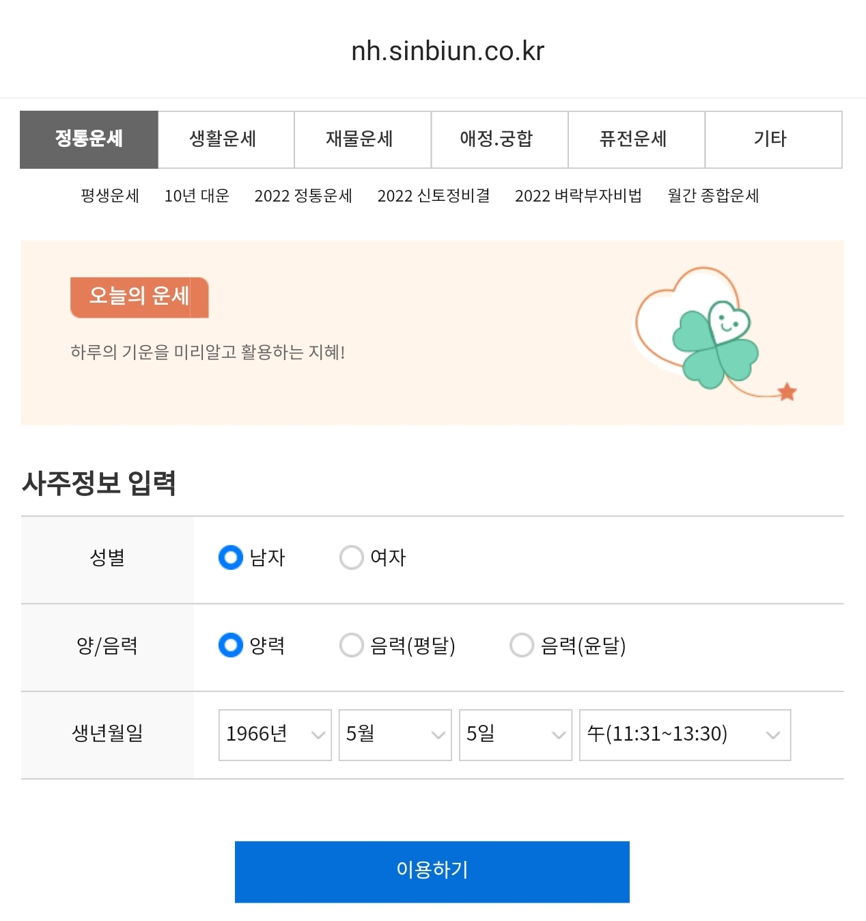
Task: Click the four-leaf clover illustration
Action: 715,344
